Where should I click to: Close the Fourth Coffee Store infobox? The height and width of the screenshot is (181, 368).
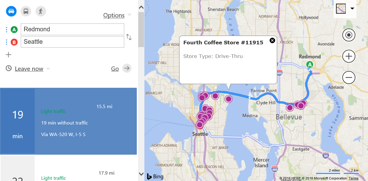click(x=272, y=40)
